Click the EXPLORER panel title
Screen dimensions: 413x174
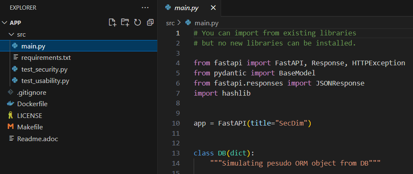[23, 8]
